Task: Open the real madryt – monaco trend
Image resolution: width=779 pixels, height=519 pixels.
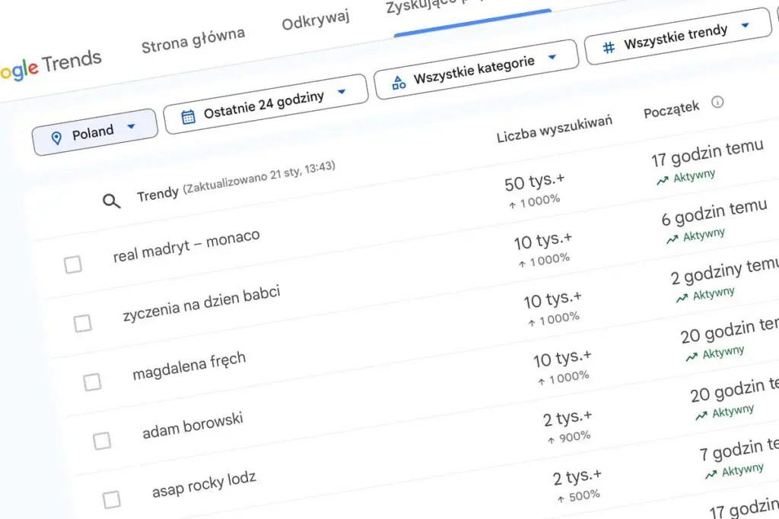Action: point(186,245)
